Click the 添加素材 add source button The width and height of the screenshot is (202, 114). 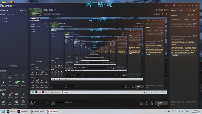pos(14,66)
